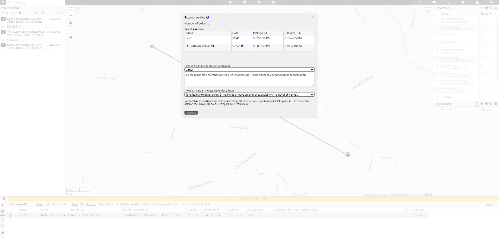Click the truck icon on the map sidebar
The image size is (499, 239).
(x=71, y=37)
